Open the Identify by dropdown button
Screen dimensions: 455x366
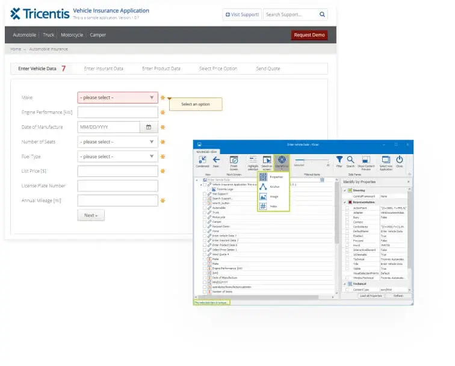click(282, 161)
